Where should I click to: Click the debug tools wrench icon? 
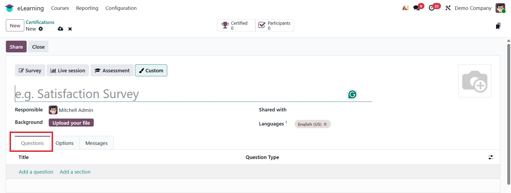click(448, 8)
